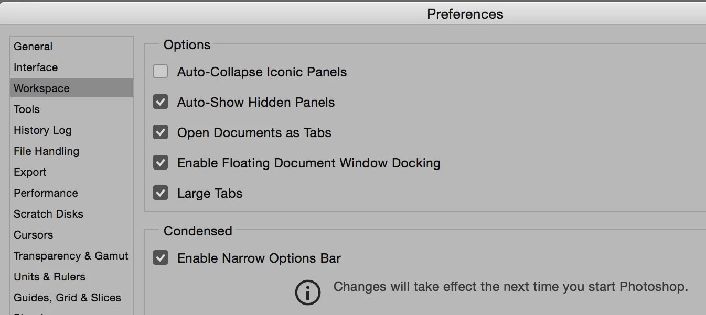Uncheck Auto-Show Hidden Panels
The width and height of the screenshot is (706, 315).
coord(161,102)
